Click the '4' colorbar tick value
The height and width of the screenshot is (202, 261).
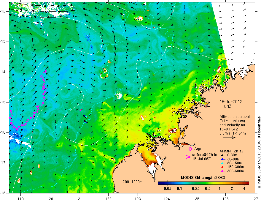point(244,189)
